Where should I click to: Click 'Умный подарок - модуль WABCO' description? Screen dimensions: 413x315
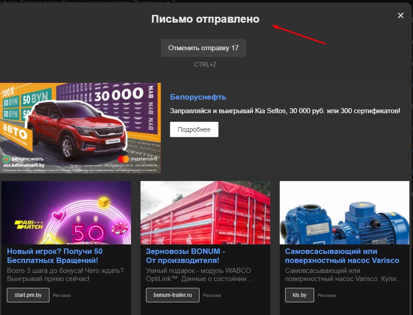coord(199,275)
